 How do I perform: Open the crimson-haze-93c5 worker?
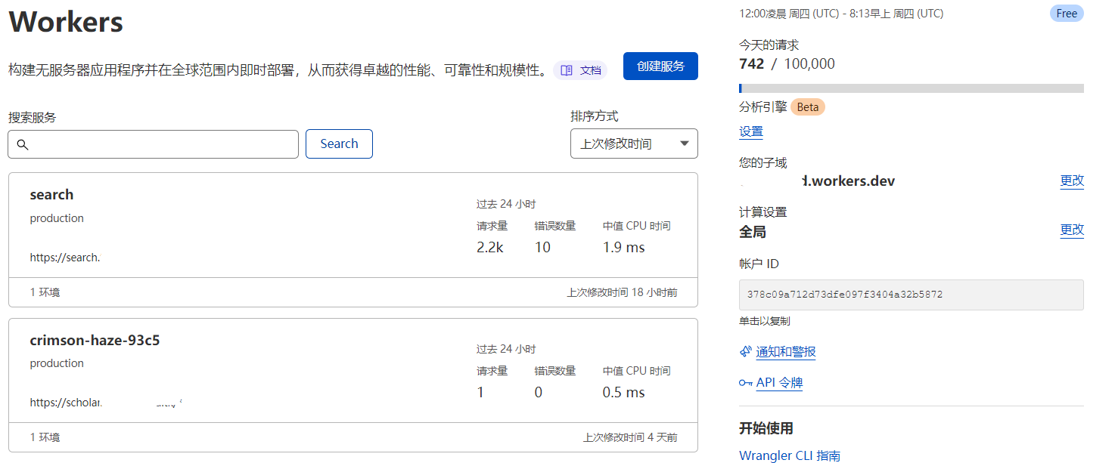95,341
